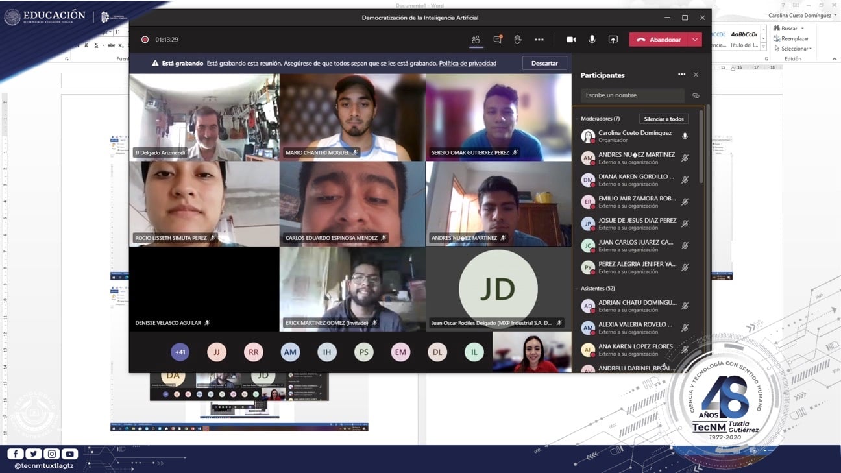841x473 pixels.
Task: Click Reemplazar in Word Edición group
Action: (790, 38)
